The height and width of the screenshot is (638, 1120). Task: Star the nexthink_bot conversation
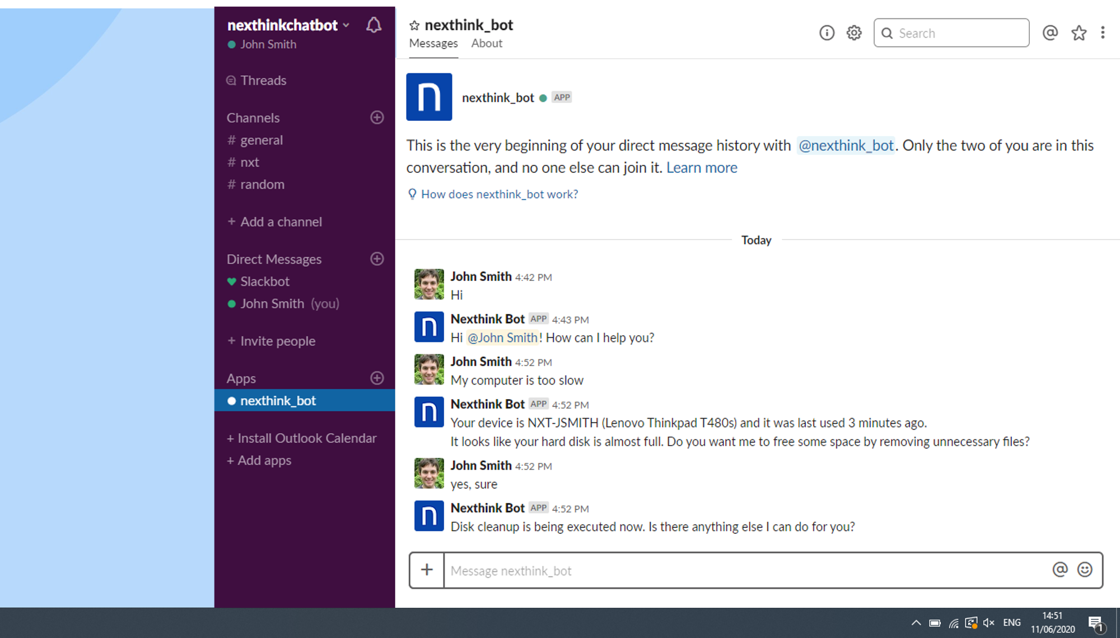tap(414, 25)
